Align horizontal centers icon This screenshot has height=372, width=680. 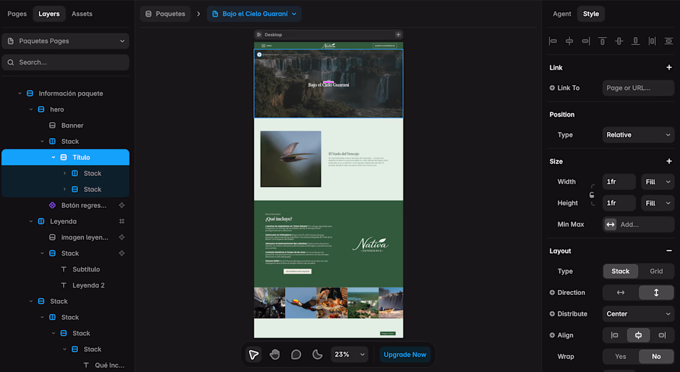click(569, 41)
